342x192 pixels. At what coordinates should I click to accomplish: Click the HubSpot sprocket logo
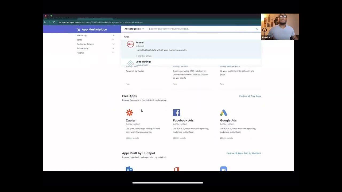coord(78,30)
